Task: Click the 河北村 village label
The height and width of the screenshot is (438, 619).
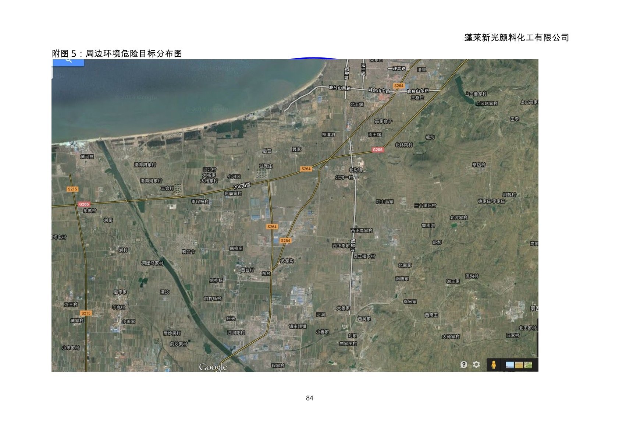Action: [210, 170]
